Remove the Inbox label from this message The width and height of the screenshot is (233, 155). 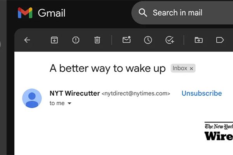(x=191, y=69)
